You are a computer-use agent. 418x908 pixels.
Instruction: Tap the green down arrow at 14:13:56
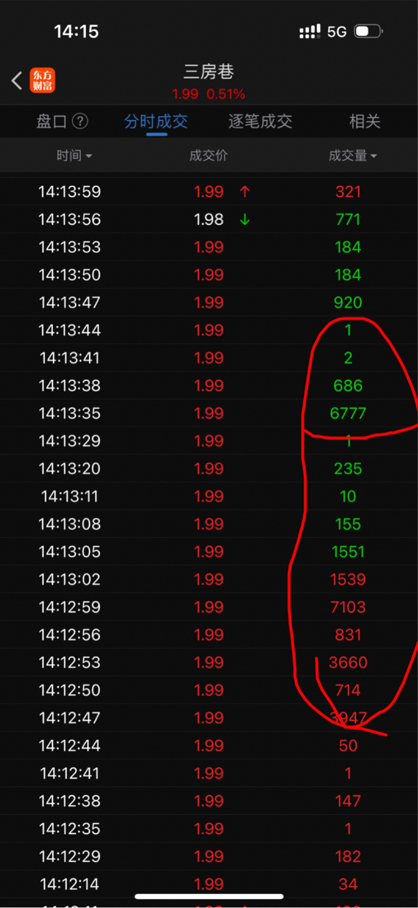click(245, 219)
